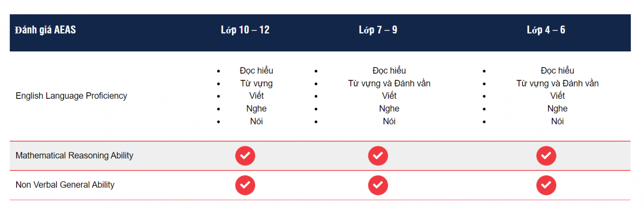Click 'Đọc hiểu' in the Lớp 10 – 12 column
Screen dimensions: 644x214
[256, 71]
